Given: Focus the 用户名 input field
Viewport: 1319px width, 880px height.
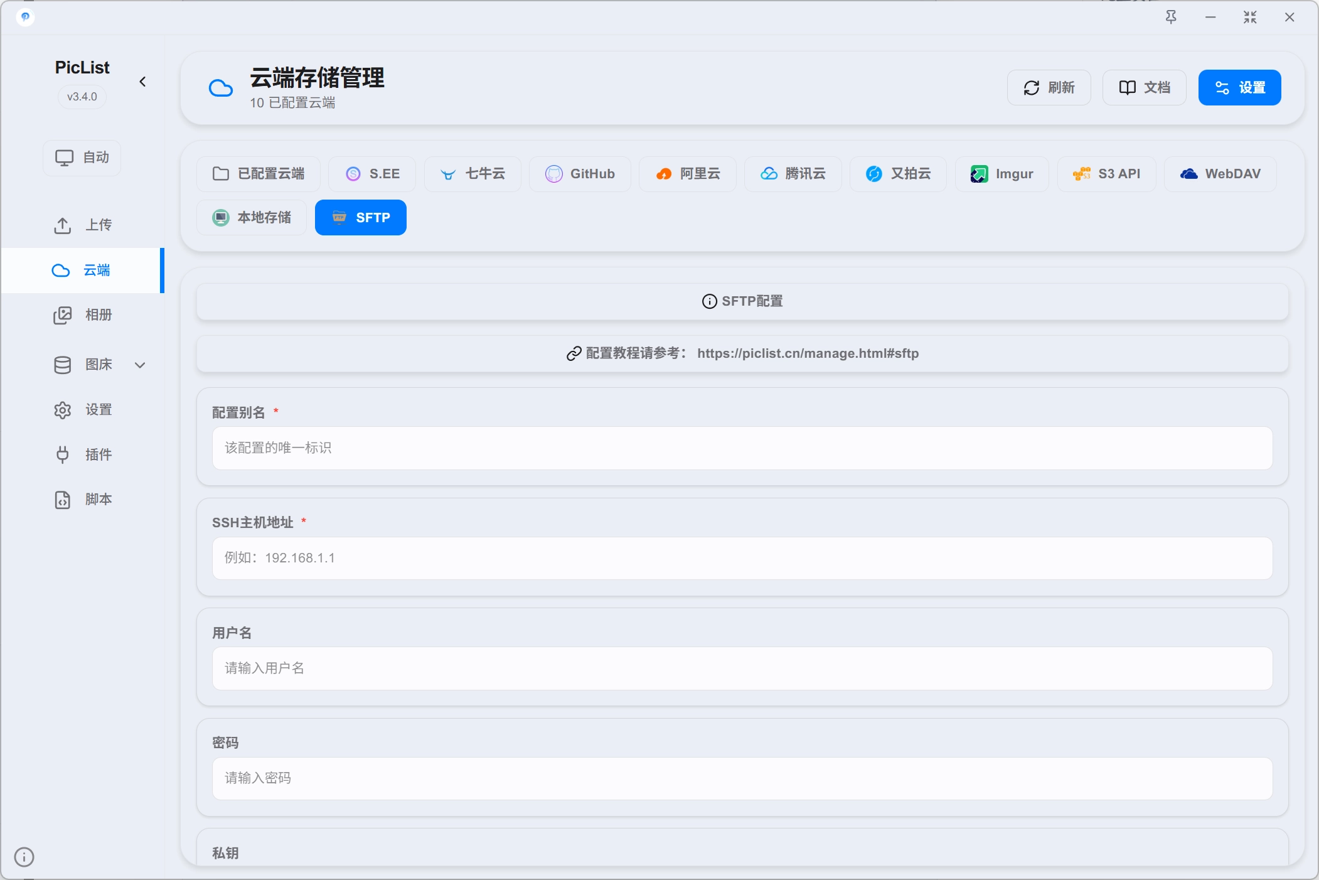Looking at the screenshot, I should (x=742, y=668).
